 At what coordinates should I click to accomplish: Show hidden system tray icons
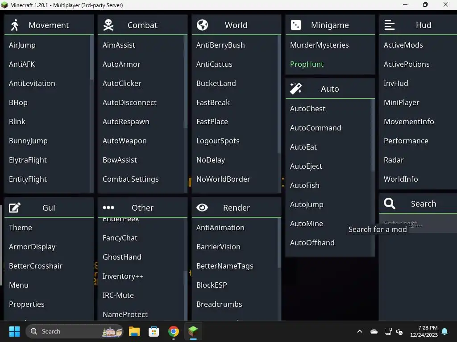[x=360, y=331]
